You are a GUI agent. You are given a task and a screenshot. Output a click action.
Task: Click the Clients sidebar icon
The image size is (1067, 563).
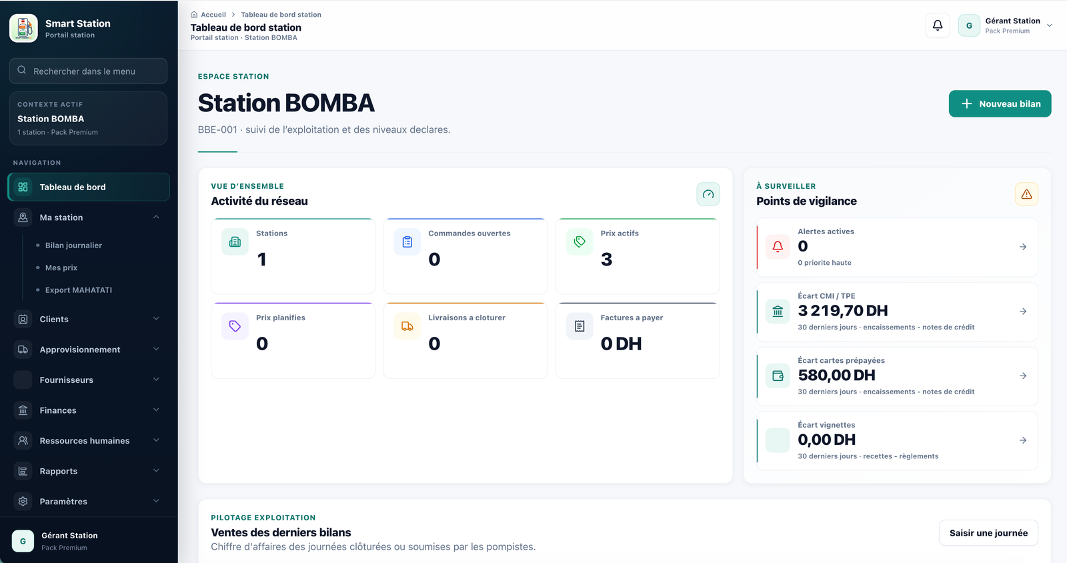(23, 320)
